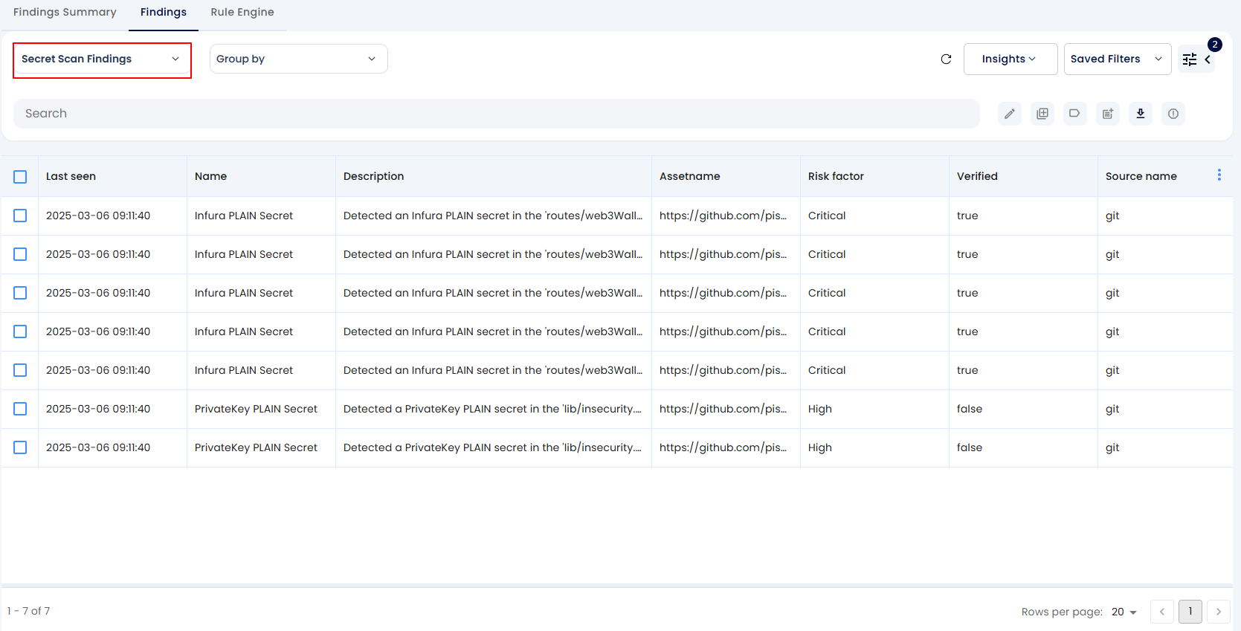Click last row's 'High' risk factor

click(x=820, y=447)
